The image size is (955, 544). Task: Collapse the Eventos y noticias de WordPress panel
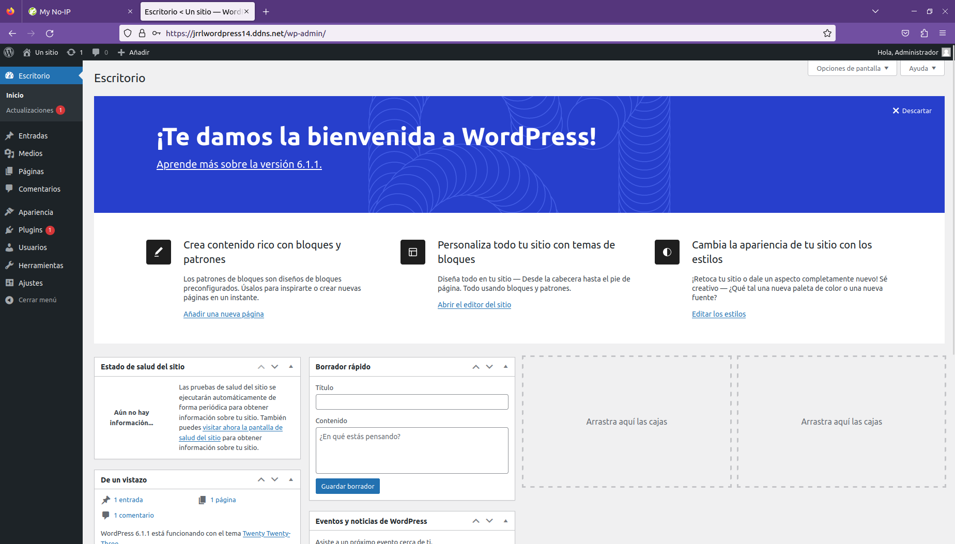tap(505, 521)
